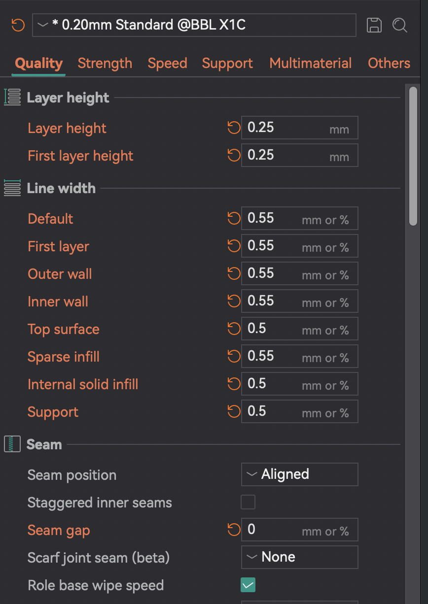The width and height of the screenshot is (428, 604).
Task: Reset First layer height value
Action: coord(233,156)
